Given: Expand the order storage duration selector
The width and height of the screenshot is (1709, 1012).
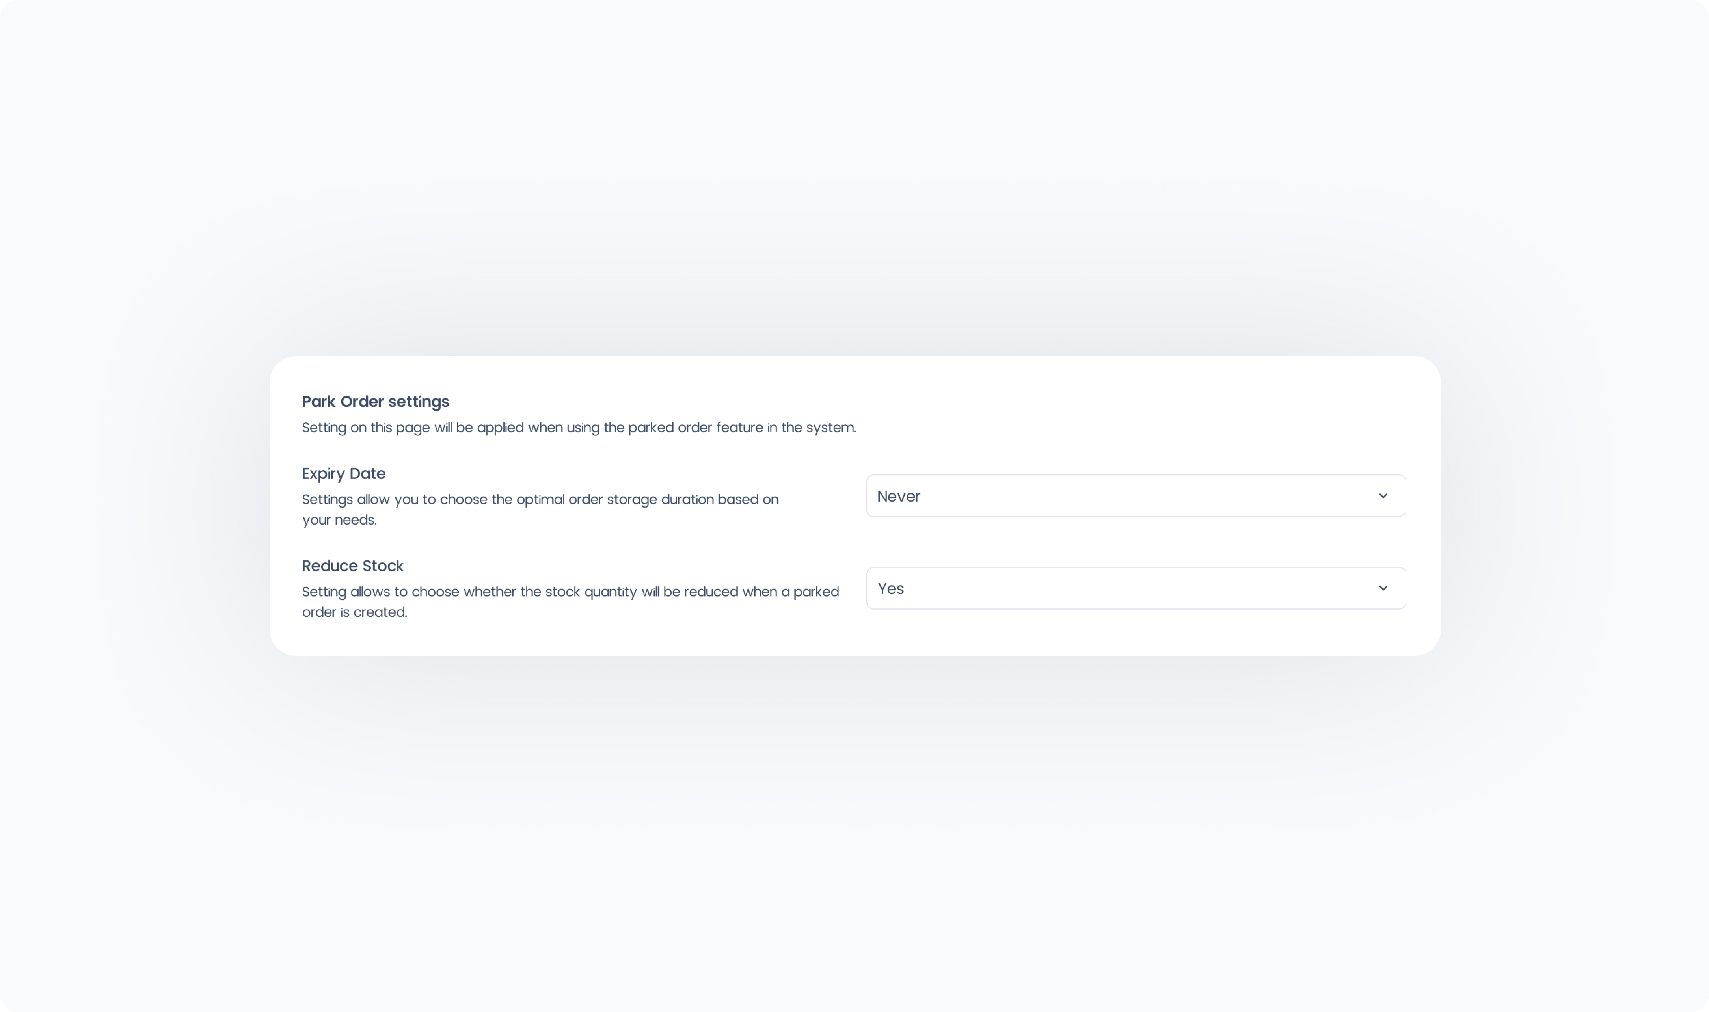Looking at the screenshot, I should coord(1136,496).
